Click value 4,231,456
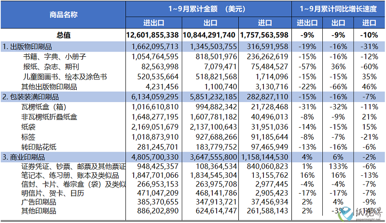This screenshot has width=386, height=223. (162, 87)
